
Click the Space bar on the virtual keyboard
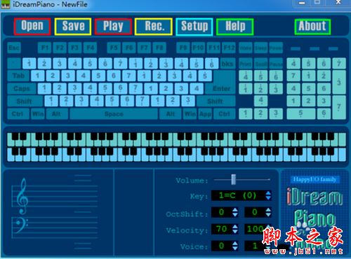(114, 114)
